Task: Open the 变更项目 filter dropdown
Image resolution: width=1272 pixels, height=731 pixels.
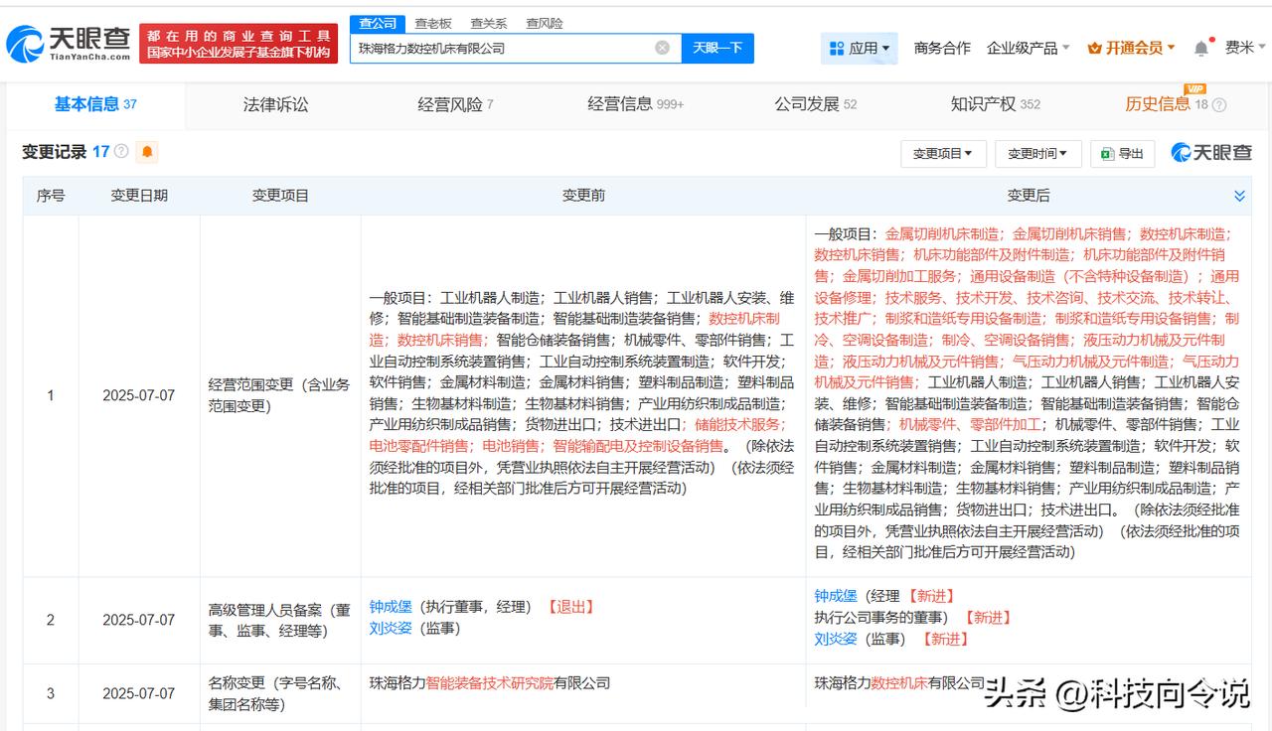Action: click(943, 154)
